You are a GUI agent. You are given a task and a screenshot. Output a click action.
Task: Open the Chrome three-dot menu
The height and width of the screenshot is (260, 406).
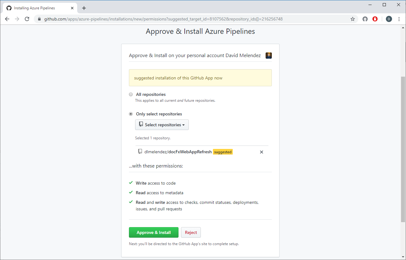399,19
